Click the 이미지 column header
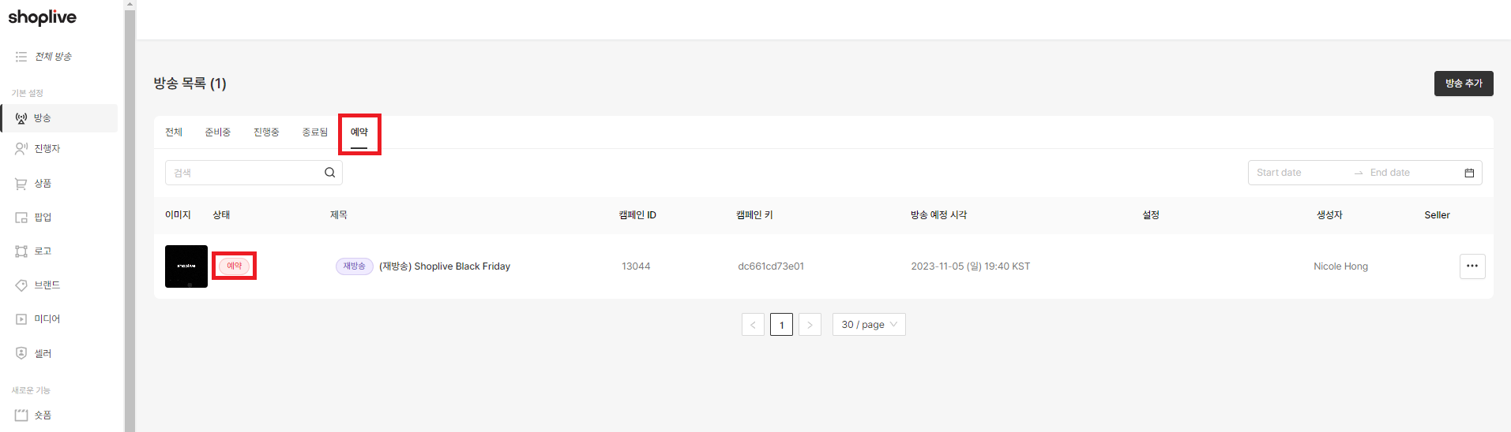Viewport: 1511px width, 432px height. pos(178,215)
